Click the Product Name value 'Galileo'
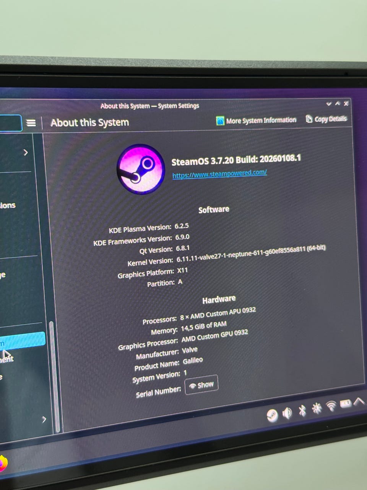 tap(193, 361)
